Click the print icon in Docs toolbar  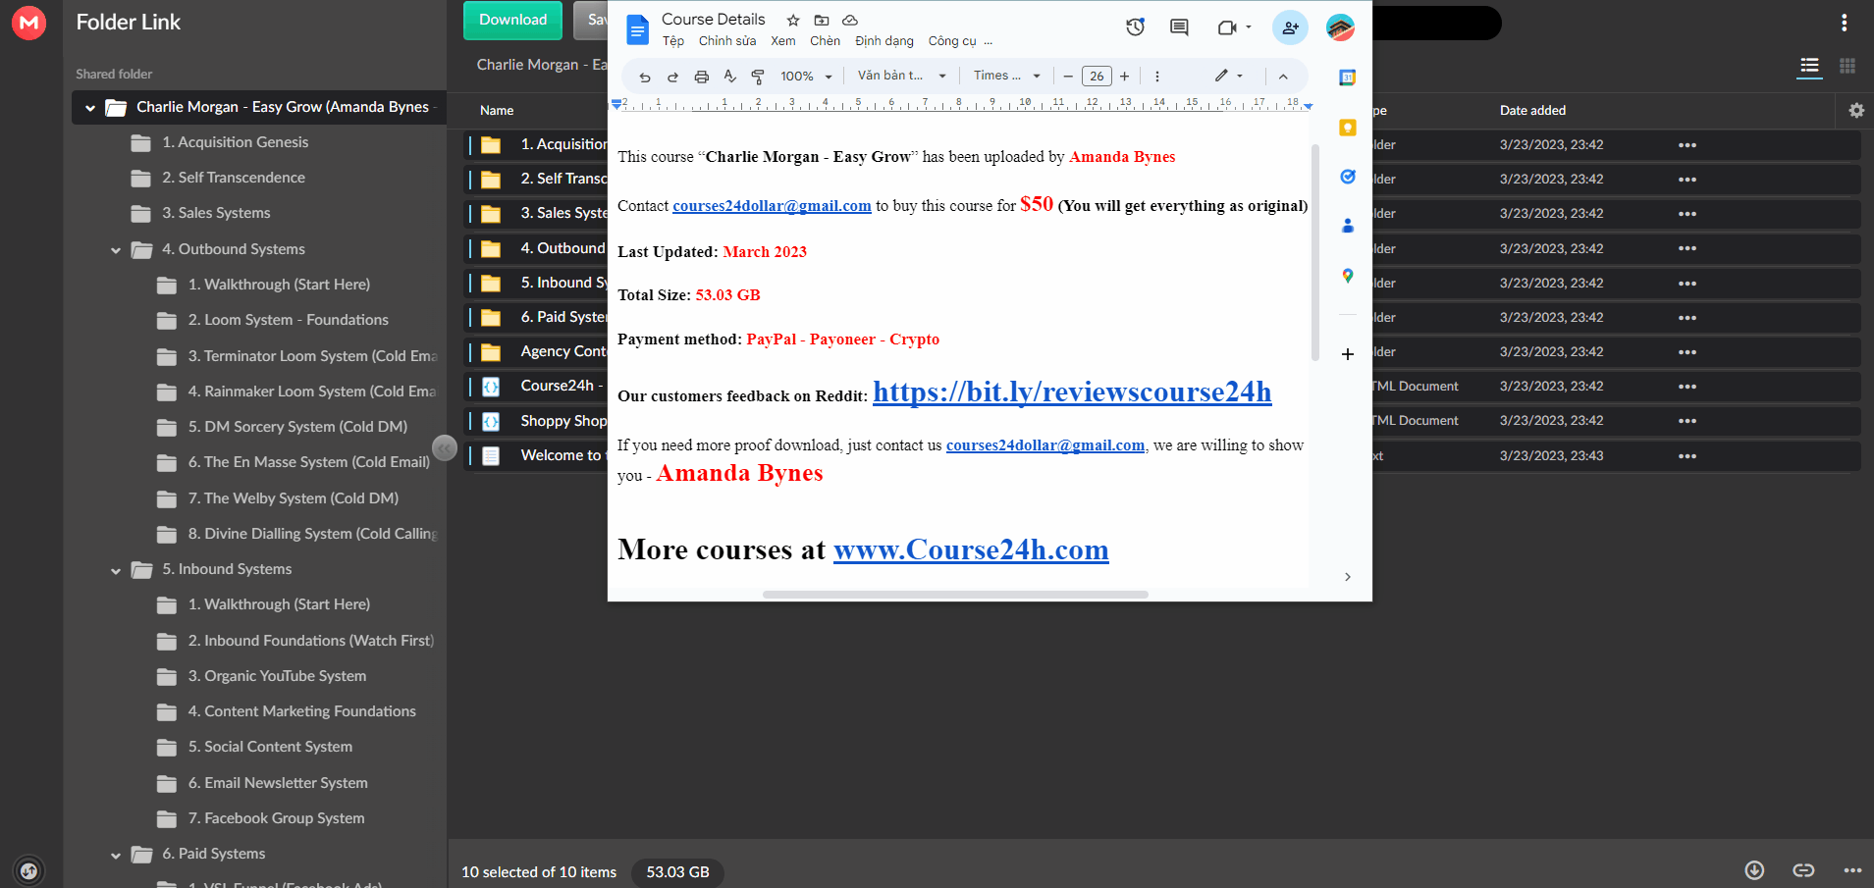[x=701, y=77]
